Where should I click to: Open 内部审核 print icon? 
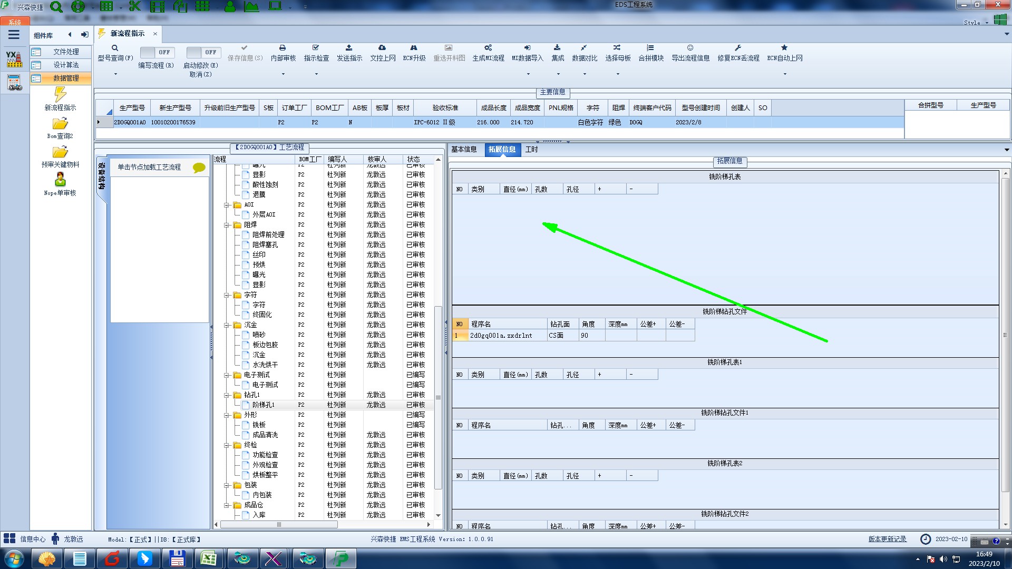click(x=283, y=48)
